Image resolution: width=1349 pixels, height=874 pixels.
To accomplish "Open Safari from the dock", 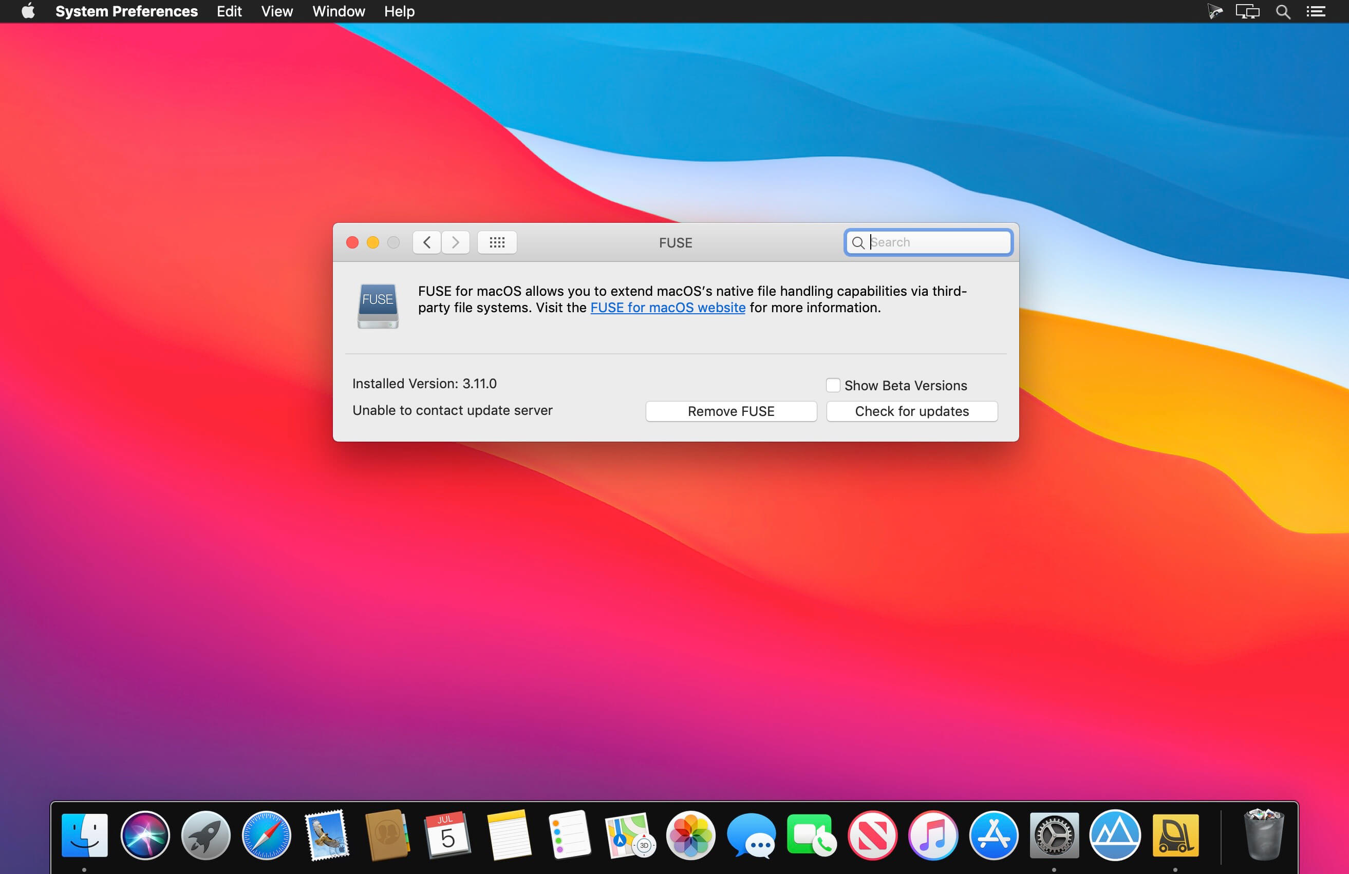I will coord(267,835).
